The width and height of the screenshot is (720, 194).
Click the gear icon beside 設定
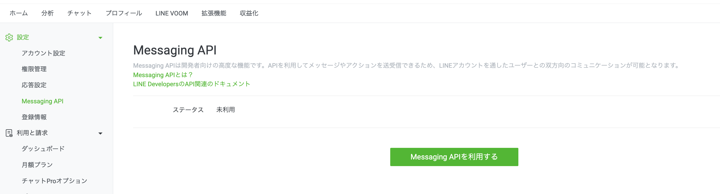click(9, 38)
